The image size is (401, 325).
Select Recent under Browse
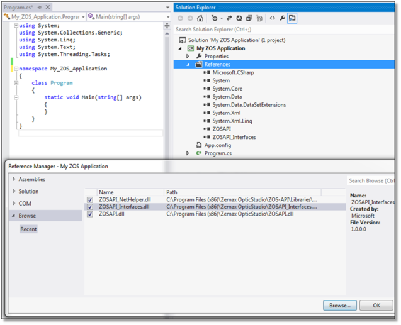tap(28, 229)
